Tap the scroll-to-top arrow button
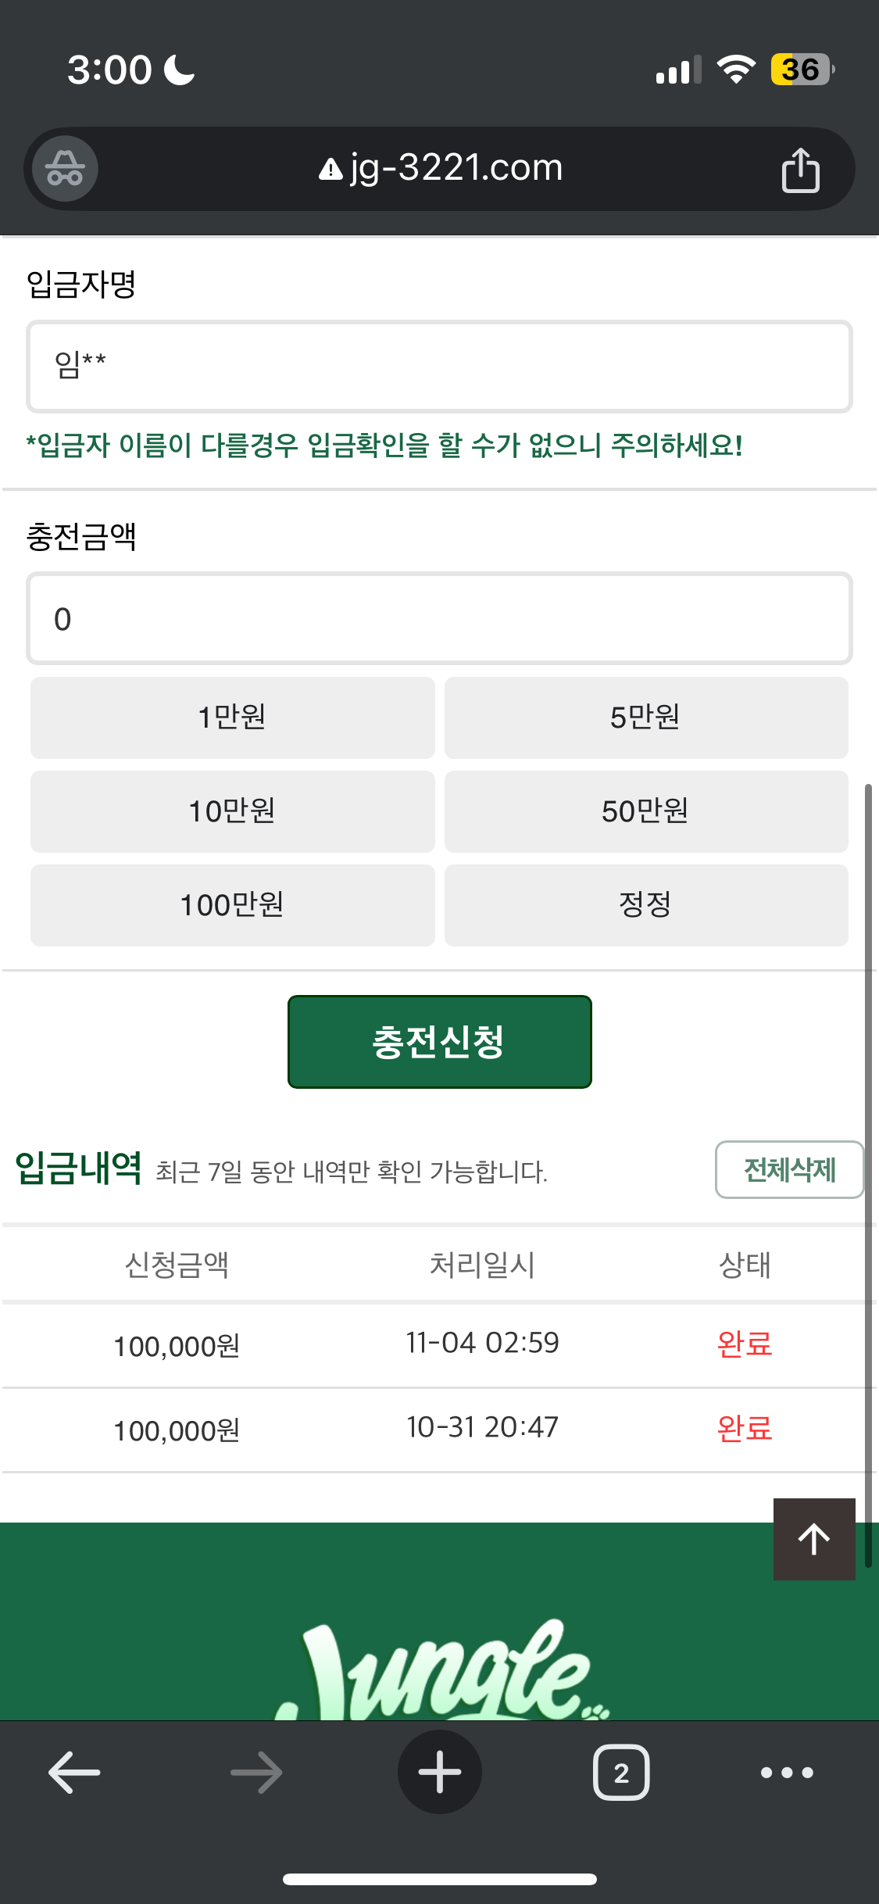This screenshot has height=1904, width=879. 814,1539
